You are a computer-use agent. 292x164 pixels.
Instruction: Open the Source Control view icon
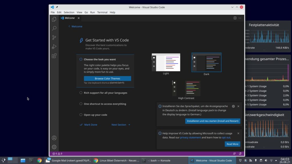[x=54, y=37]
